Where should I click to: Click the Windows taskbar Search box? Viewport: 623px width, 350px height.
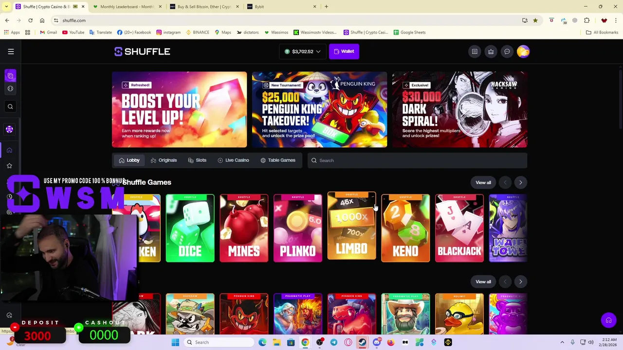pos(219,342)
